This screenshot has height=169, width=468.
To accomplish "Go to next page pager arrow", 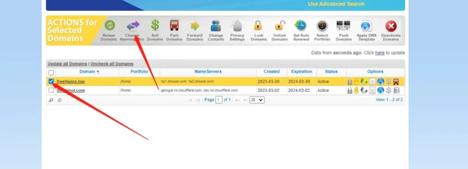I will [x=238, y=100].
